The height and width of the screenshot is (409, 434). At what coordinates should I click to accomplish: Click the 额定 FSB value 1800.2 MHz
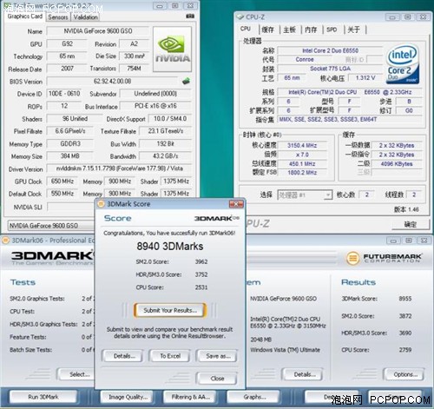[302, 173]
